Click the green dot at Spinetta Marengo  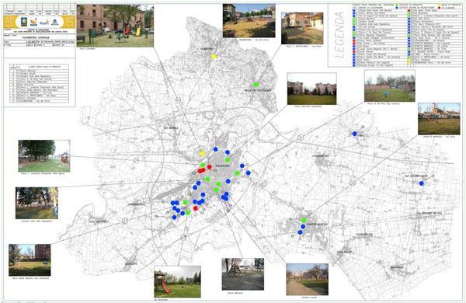[304, 221]
